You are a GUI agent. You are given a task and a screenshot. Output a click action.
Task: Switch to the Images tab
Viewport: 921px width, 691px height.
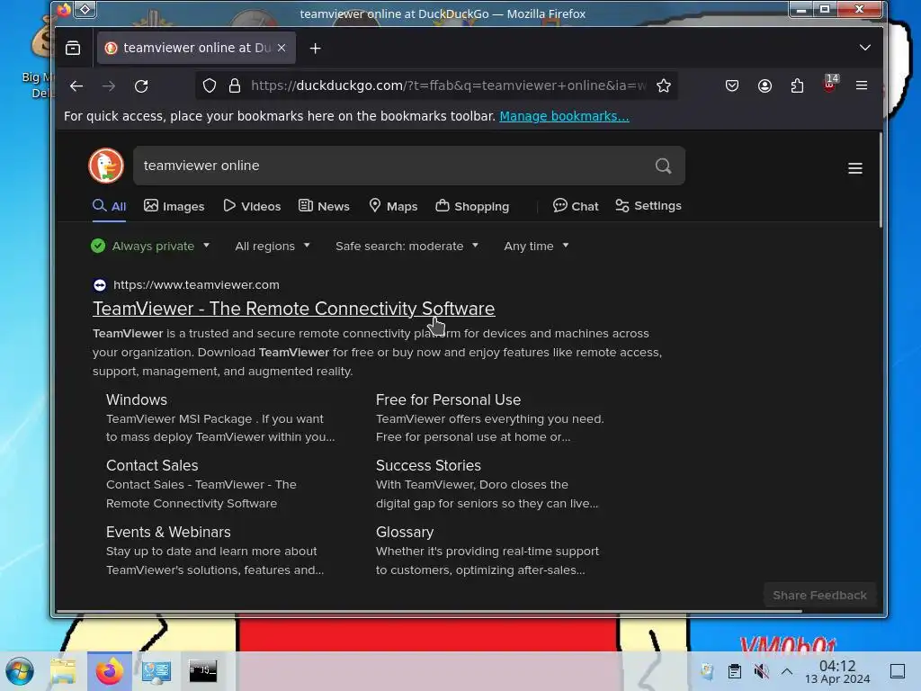coord(174,206)
